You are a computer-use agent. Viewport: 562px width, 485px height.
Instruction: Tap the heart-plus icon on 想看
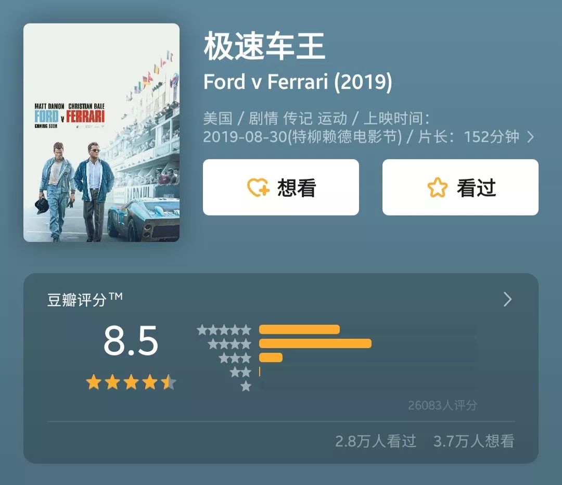(258, 187)
